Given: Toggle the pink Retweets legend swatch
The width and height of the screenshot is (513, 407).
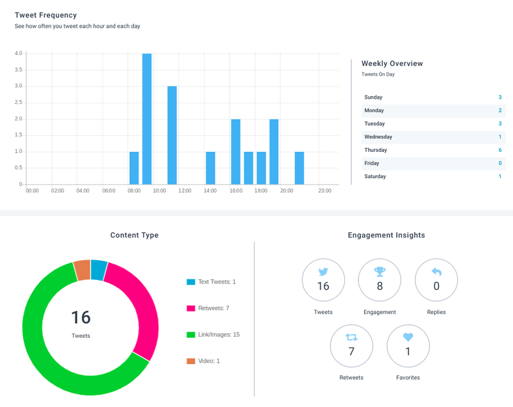Looking at the screenshot, I should [x=190, y=308].
